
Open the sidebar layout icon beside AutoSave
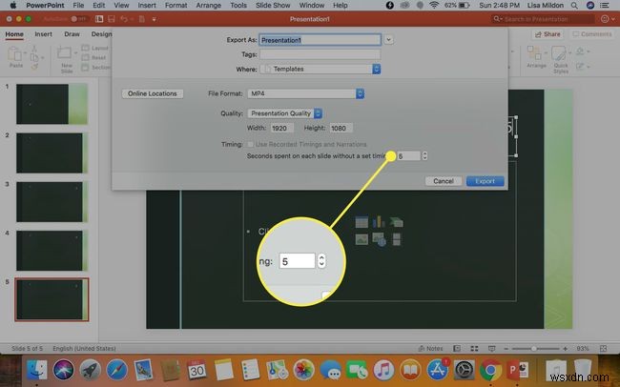click(99, 19)
